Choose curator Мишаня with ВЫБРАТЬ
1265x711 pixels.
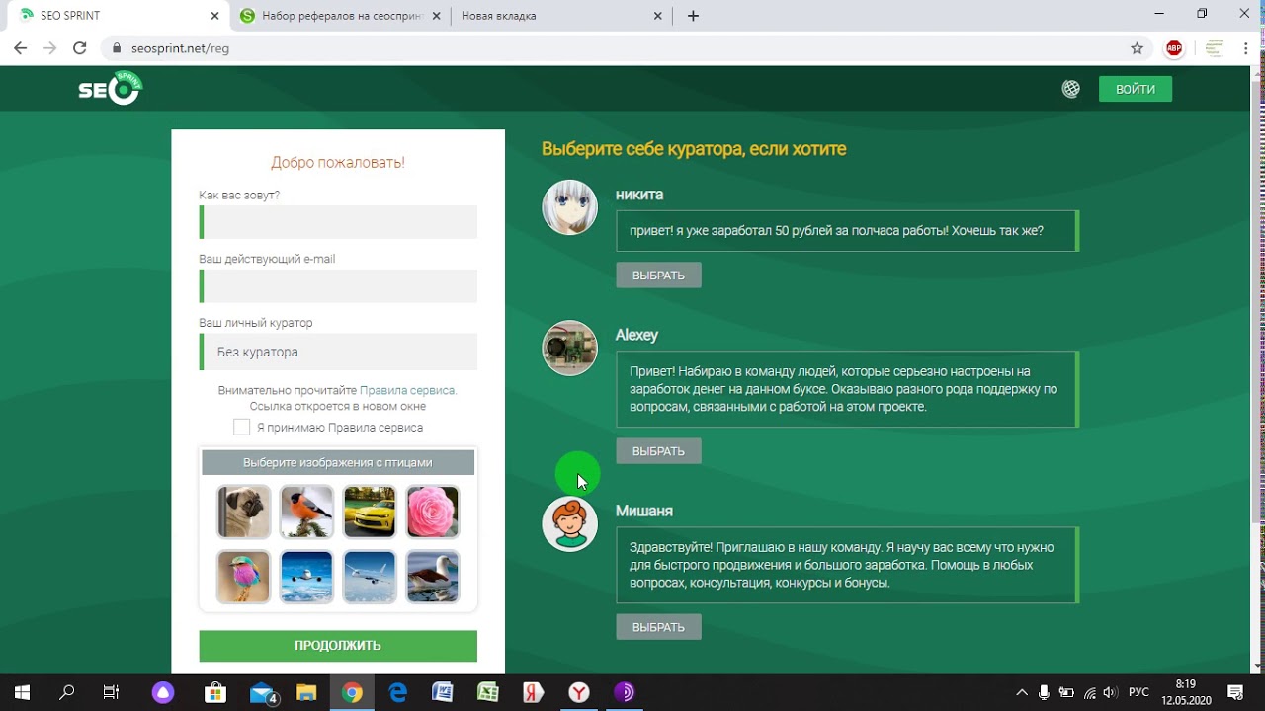point(658,627)
